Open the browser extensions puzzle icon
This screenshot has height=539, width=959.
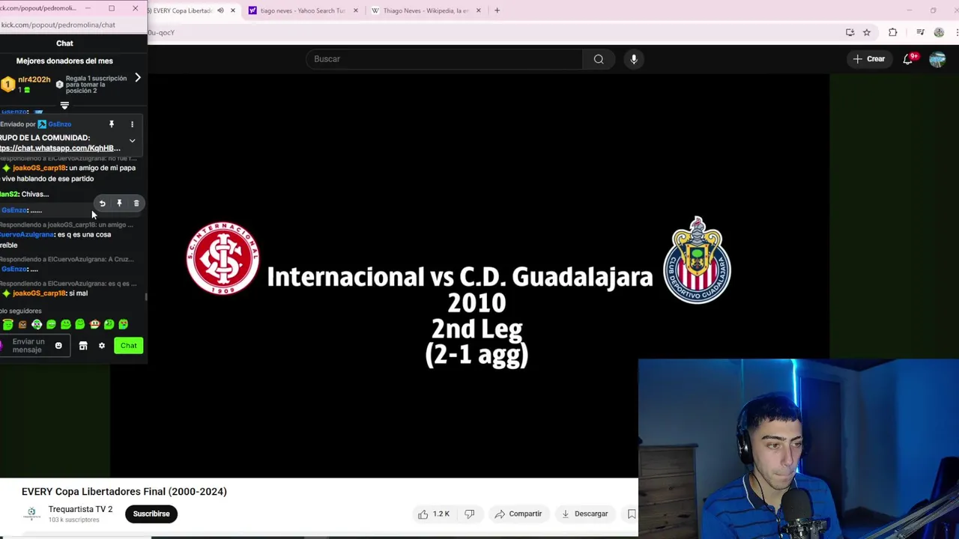[x=892, y=32]
